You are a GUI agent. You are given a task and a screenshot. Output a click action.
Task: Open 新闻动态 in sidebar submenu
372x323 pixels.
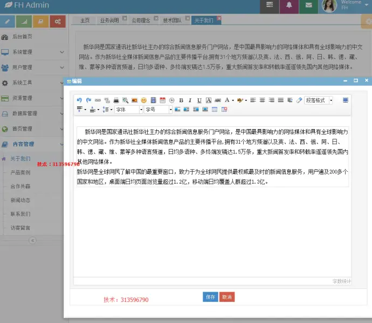point(20,200)
